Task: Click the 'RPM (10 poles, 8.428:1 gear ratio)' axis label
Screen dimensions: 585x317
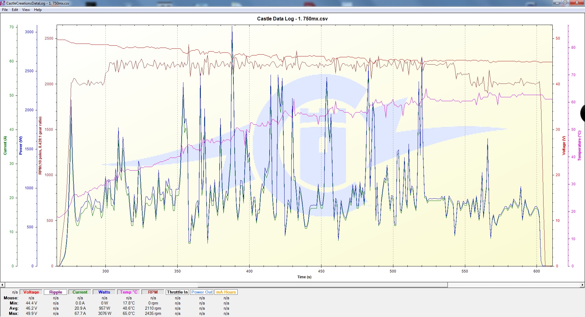Action: click(x=40, y=145)
